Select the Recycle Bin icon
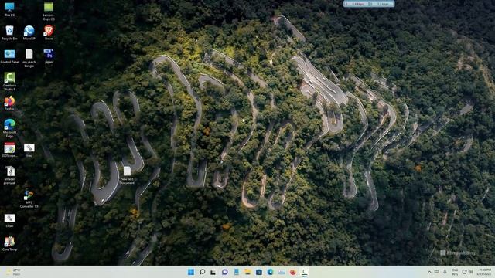The image size is (495, 278). pyautogui.click(x=9, y=32)
